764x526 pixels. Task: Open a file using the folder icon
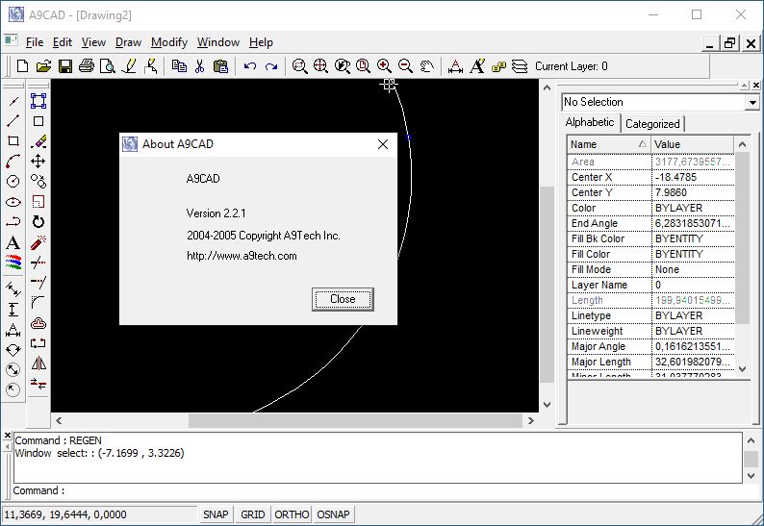(43, 65)
